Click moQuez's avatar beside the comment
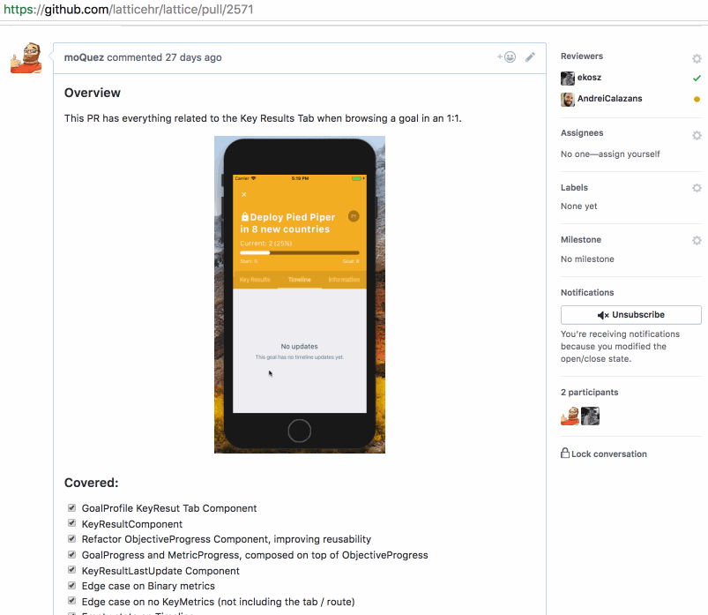This screenshot has height=615, width=708. tap(26, 58)
